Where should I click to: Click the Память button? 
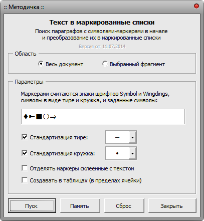pos(80,206)
